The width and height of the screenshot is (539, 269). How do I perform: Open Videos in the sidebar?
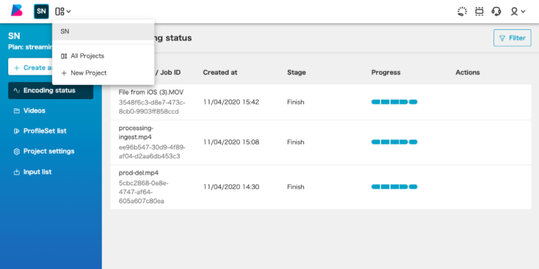tap(35, 111)
